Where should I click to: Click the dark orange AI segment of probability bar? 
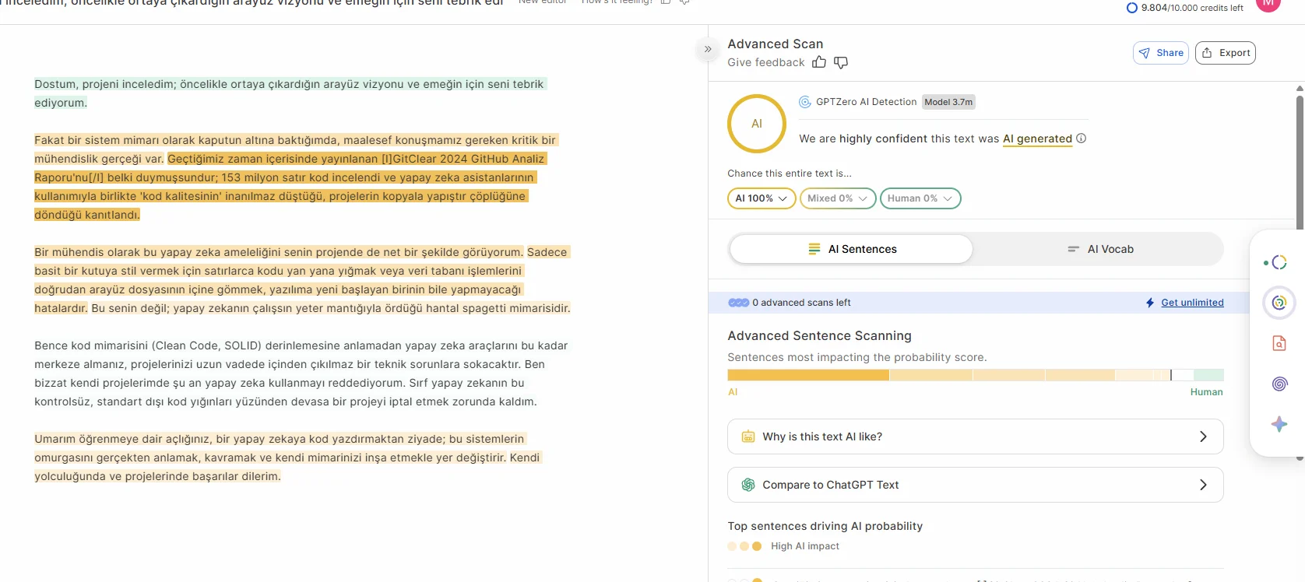tap(808, 375)
